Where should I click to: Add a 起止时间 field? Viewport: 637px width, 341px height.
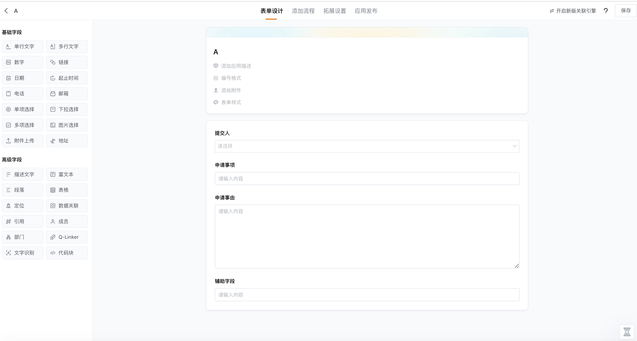pos(67,78)
